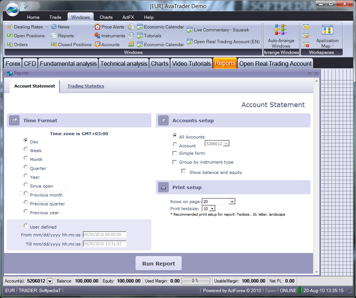Open the Video Tutorials workspace tab
The width and height of the screenshot is (356, 298).
[191, 64]
